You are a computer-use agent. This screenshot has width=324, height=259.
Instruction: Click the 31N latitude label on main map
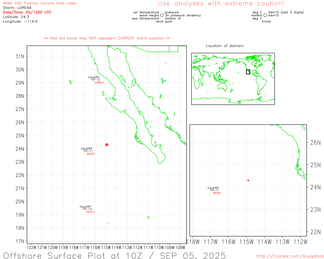pos(20,56)
